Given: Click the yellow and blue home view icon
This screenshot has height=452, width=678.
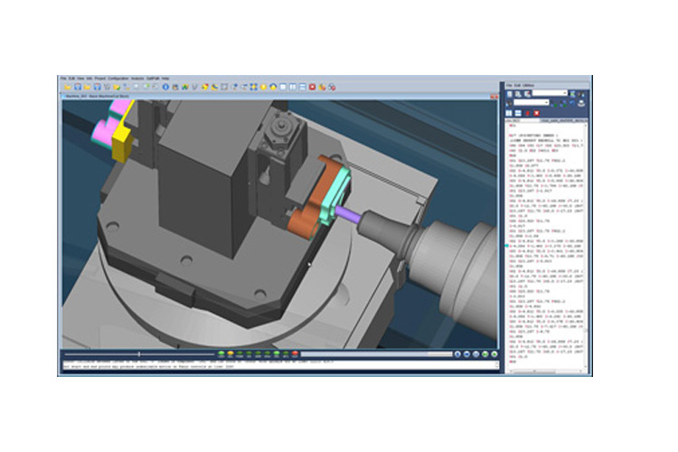Looking at the screenshot, I should (273, 87).
